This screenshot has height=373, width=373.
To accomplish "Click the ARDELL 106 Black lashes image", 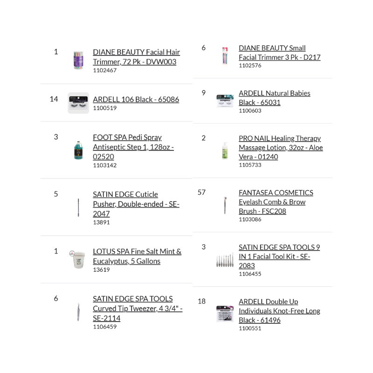I will (78, 103).
